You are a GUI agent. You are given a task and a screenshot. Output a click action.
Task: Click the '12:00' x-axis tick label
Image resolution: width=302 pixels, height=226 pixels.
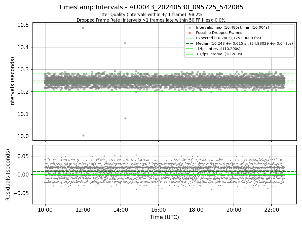pyautogui.click(x=83, y=210)
